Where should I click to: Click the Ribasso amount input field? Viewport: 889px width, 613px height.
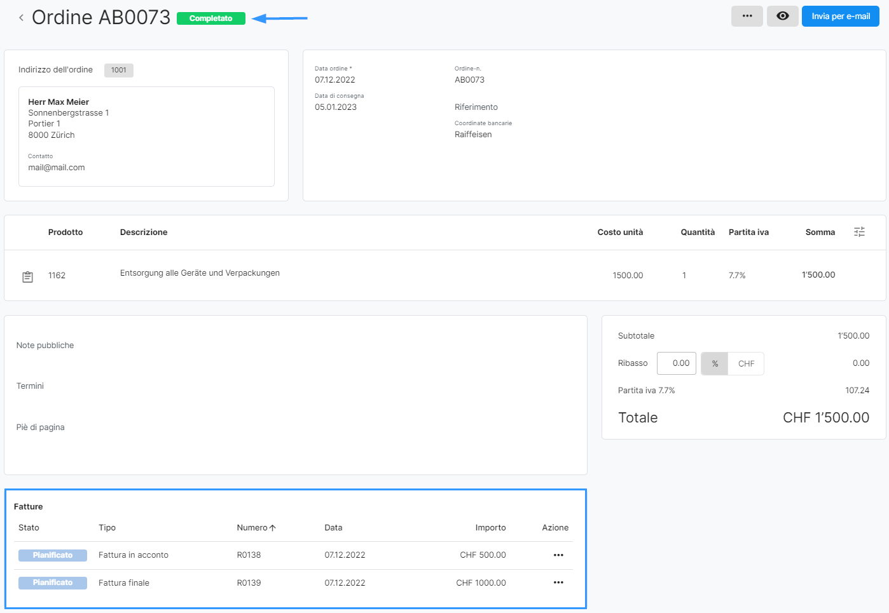pos(677,363)
